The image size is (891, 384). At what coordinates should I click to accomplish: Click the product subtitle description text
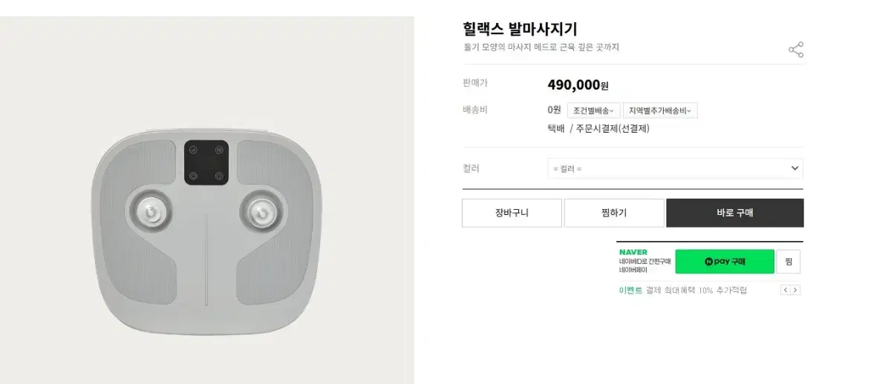pos(541,47)
